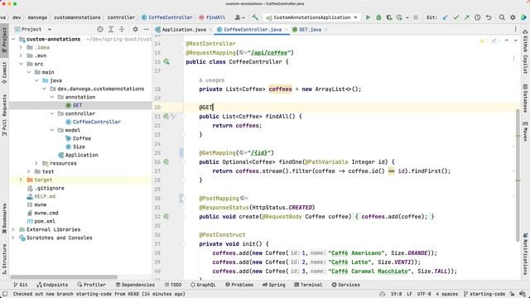Collapse the main folder
Screen dimensions: 530x298
click(29, 72)
